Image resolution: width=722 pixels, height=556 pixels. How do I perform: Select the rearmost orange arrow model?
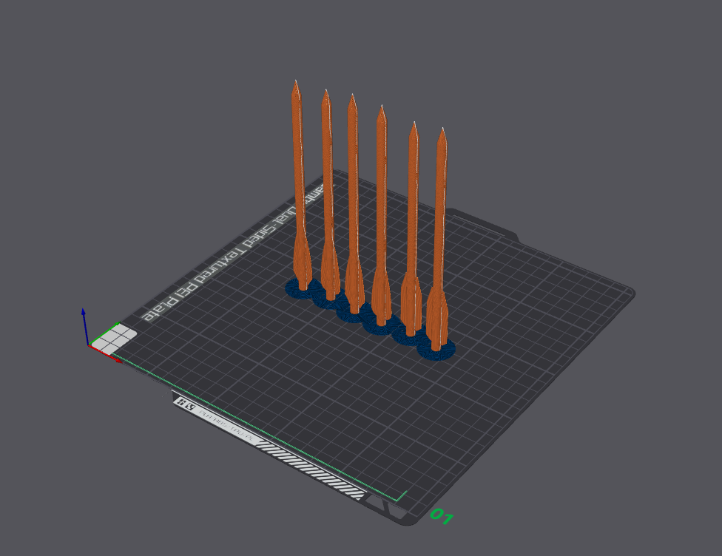pos(300,184)
